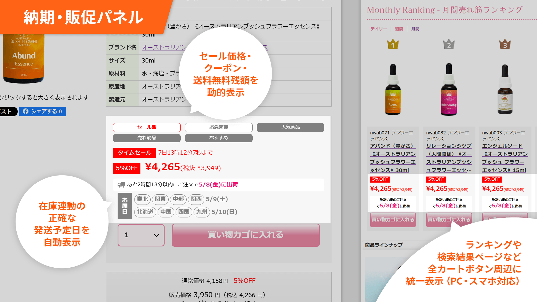
Task: Open the リレーションシップ ranking product link
Action: click(449, 158)
